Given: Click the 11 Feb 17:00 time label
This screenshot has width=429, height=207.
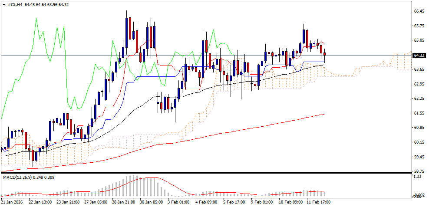Looking at the screenshot, I should tap(319, 202).
